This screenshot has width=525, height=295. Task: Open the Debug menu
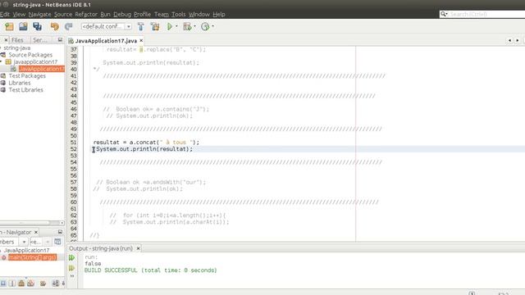pyautogui.click(x=122, y=14)
